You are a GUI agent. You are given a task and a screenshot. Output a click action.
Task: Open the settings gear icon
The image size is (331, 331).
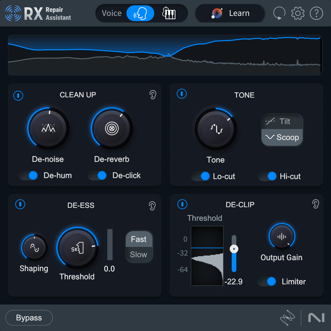pyautogui.click(x=298, y=13)
